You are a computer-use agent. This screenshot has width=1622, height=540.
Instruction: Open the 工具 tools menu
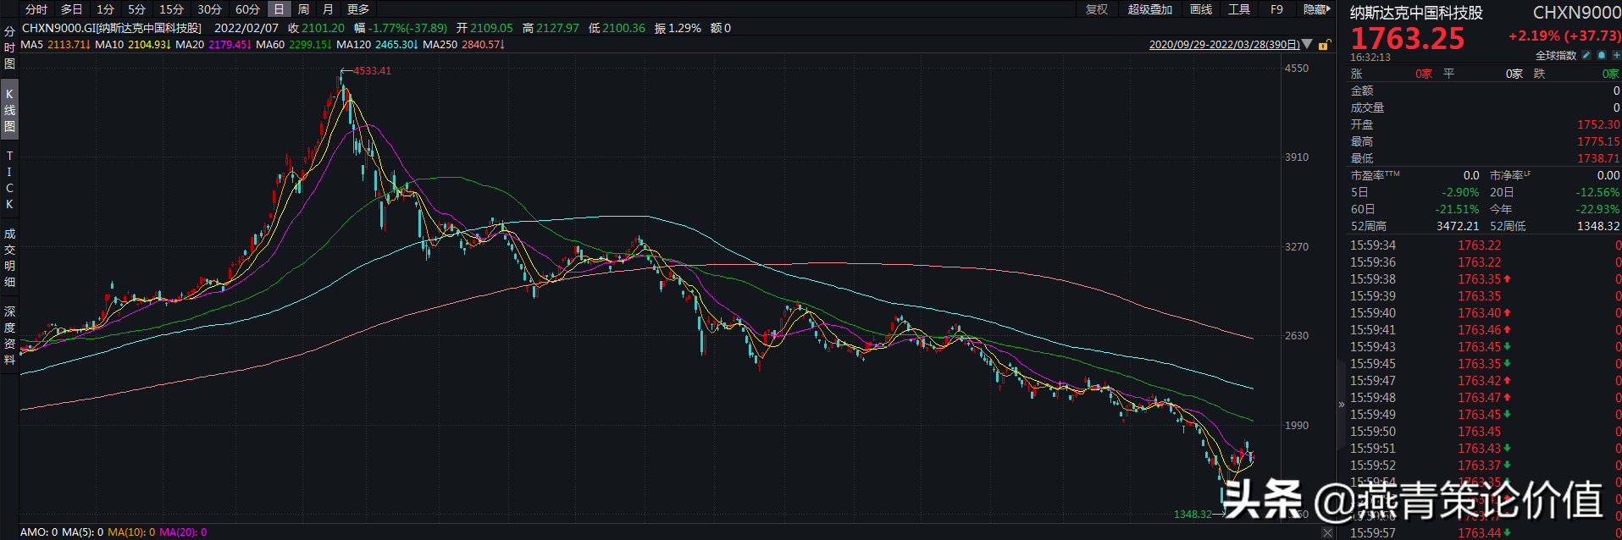point(1239,9)
